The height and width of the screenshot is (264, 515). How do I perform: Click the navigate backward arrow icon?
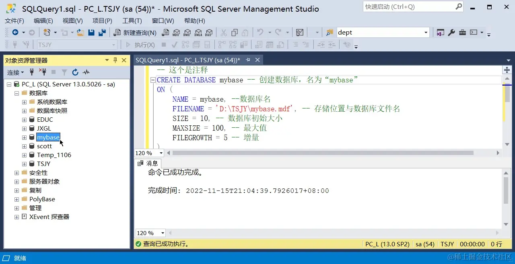tap(15, 33)
